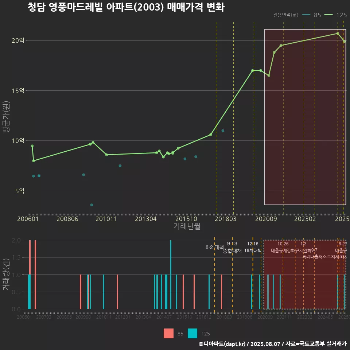Click 201407 on the volume chart x-axis
Image resolution: width=350 pixels, height=350 pixels.
point(164,317)
